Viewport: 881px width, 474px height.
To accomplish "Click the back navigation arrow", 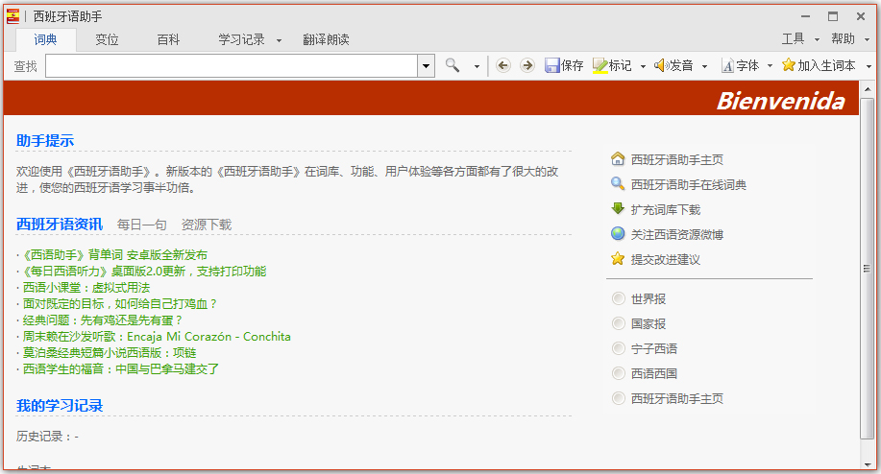I will [x=503, y=65].
